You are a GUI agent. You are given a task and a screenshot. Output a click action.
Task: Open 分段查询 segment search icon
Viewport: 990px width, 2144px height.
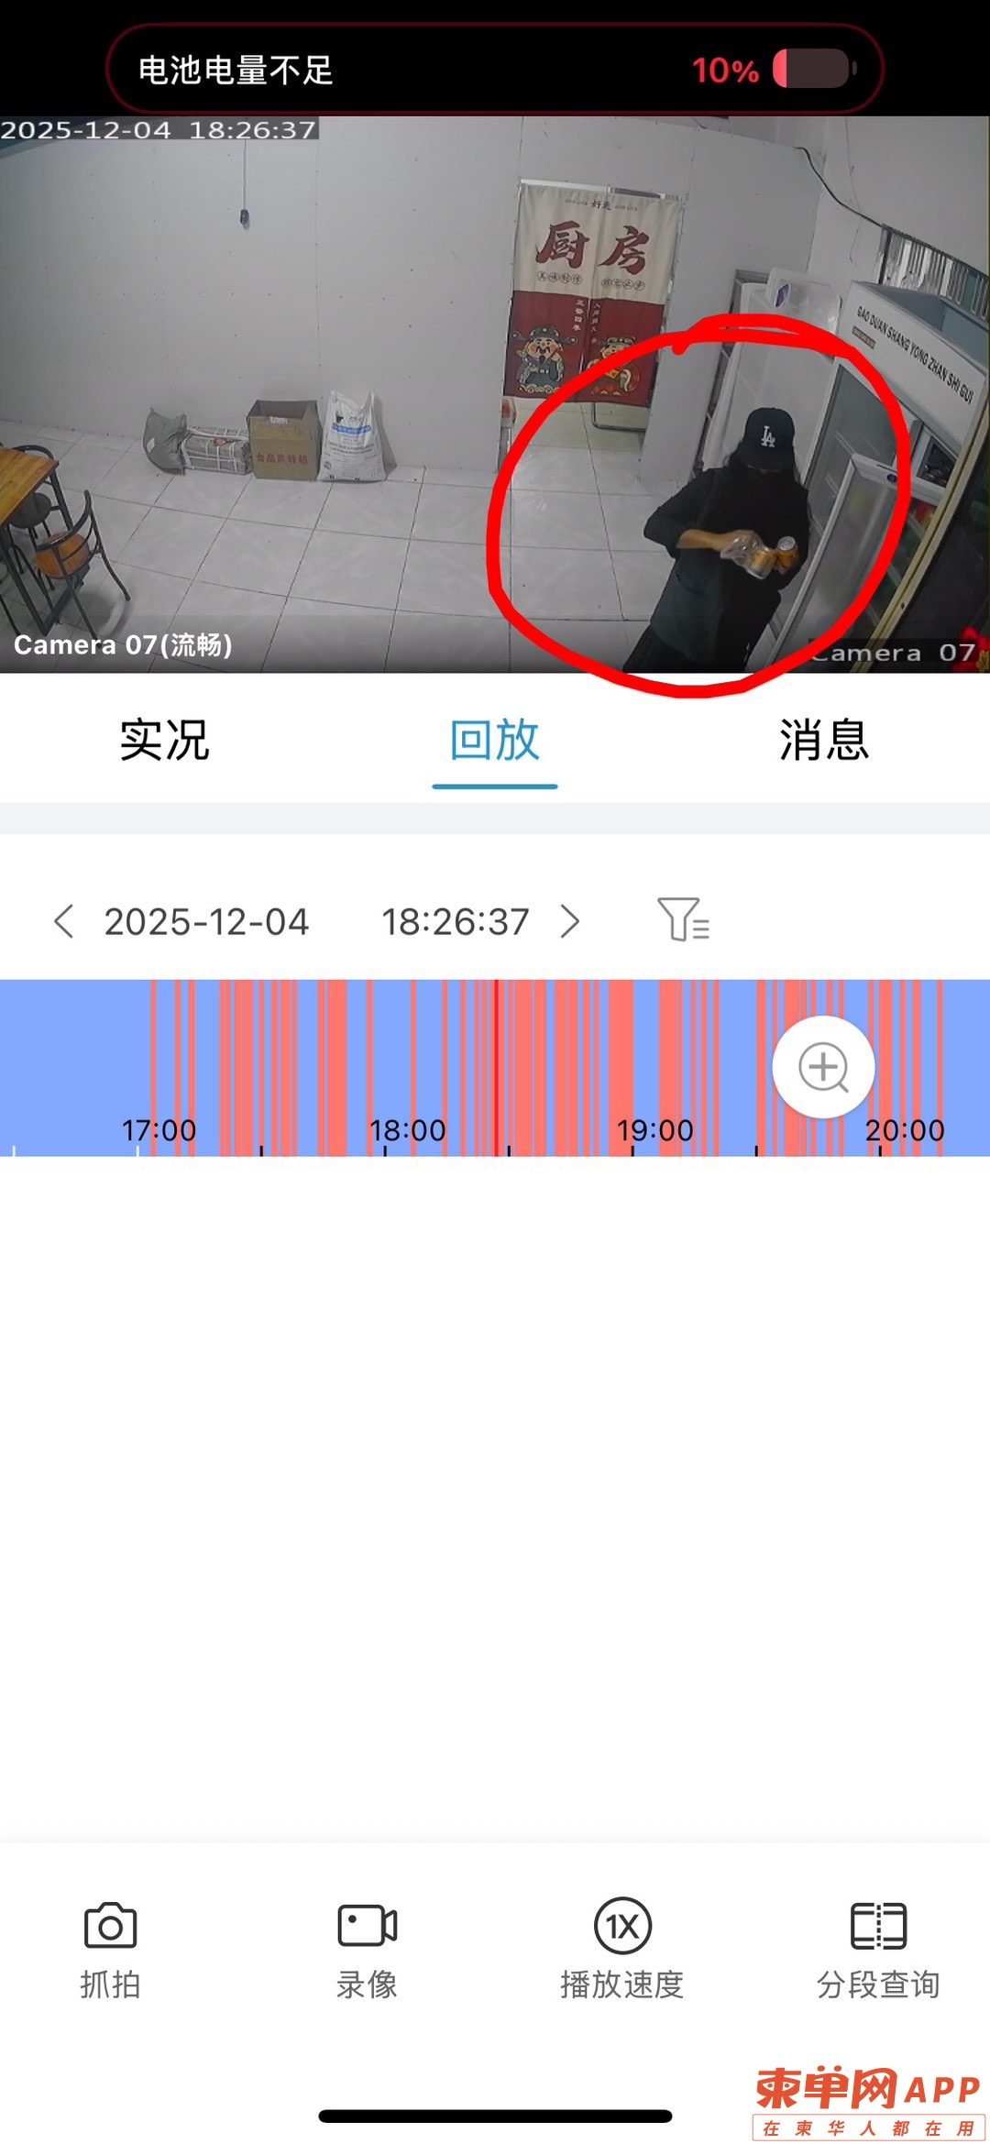(878, 1925)
